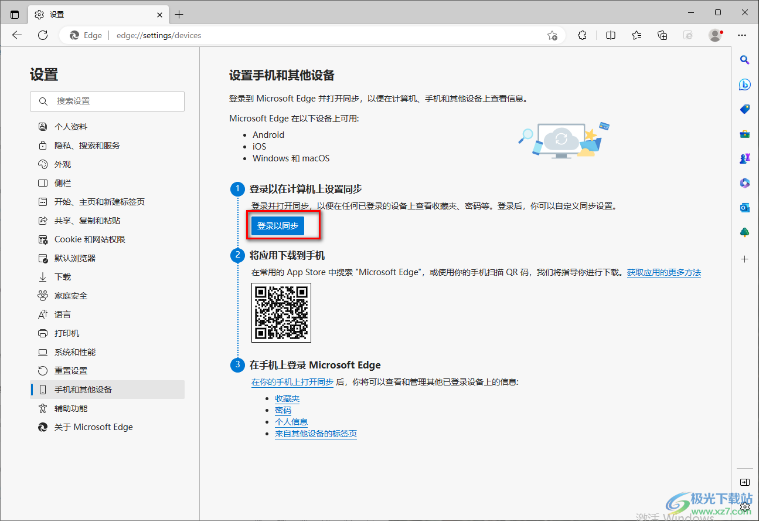
Task: Open the Settings and more ellipsis menu
Action: pos(743,35)
